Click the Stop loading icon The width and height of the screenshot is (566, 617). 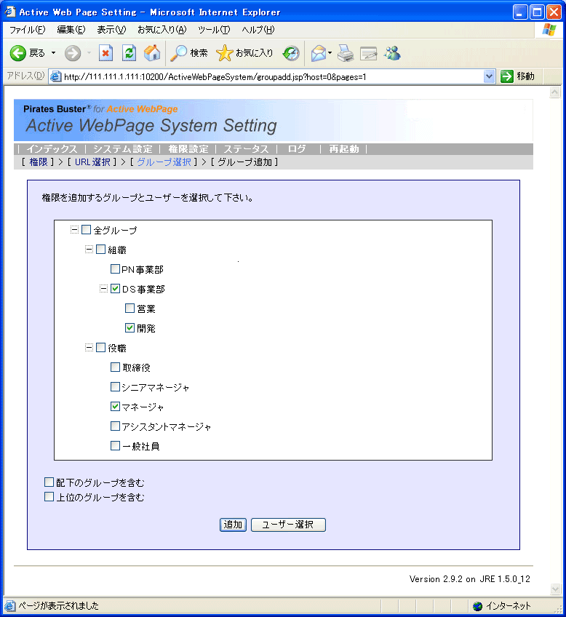(x=106, y=53)
